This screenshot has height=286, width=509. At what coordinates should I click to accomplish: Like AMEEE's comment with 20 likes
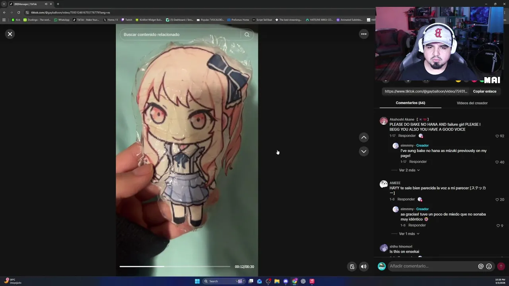[x=497, y=199]
